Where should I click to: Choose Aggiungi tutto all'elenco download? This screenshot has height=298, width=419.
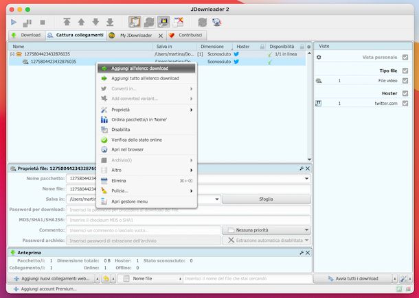tap(146, 78)
